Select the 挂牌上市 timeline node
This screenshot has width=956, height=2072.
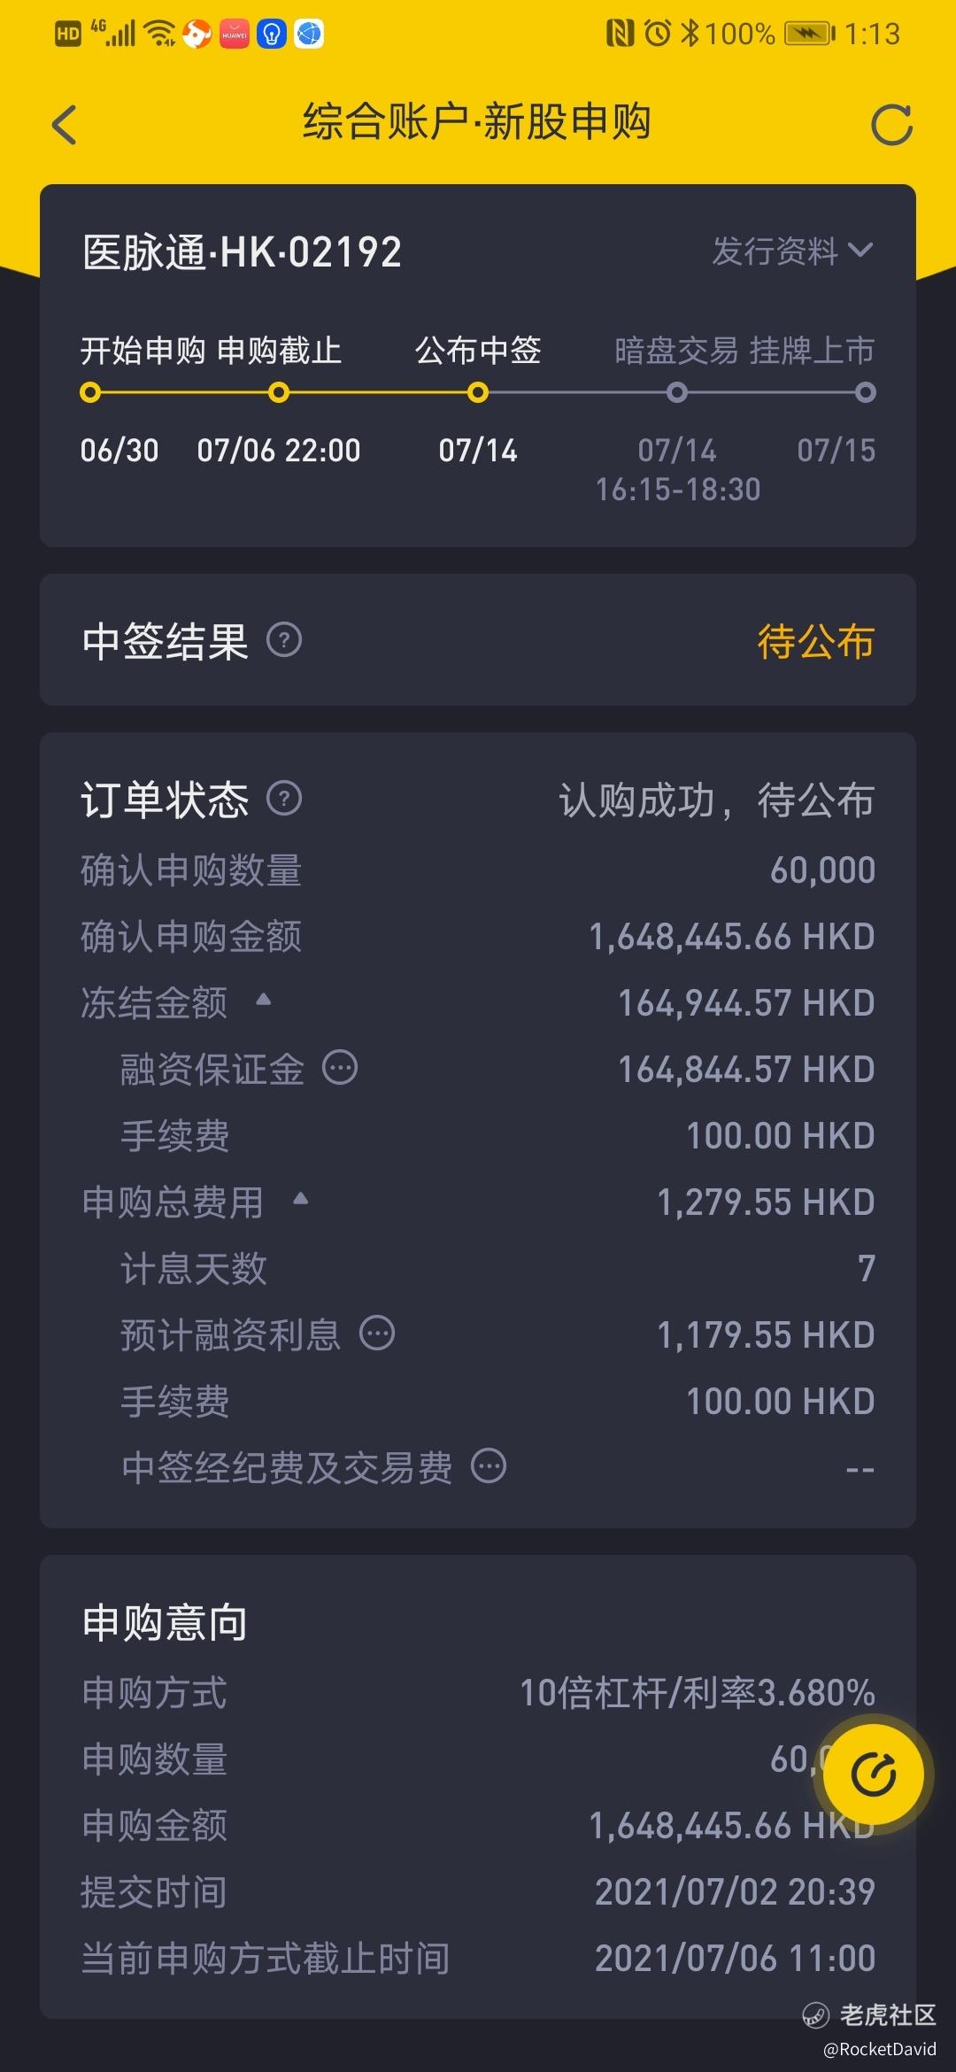tap(866, 392)
